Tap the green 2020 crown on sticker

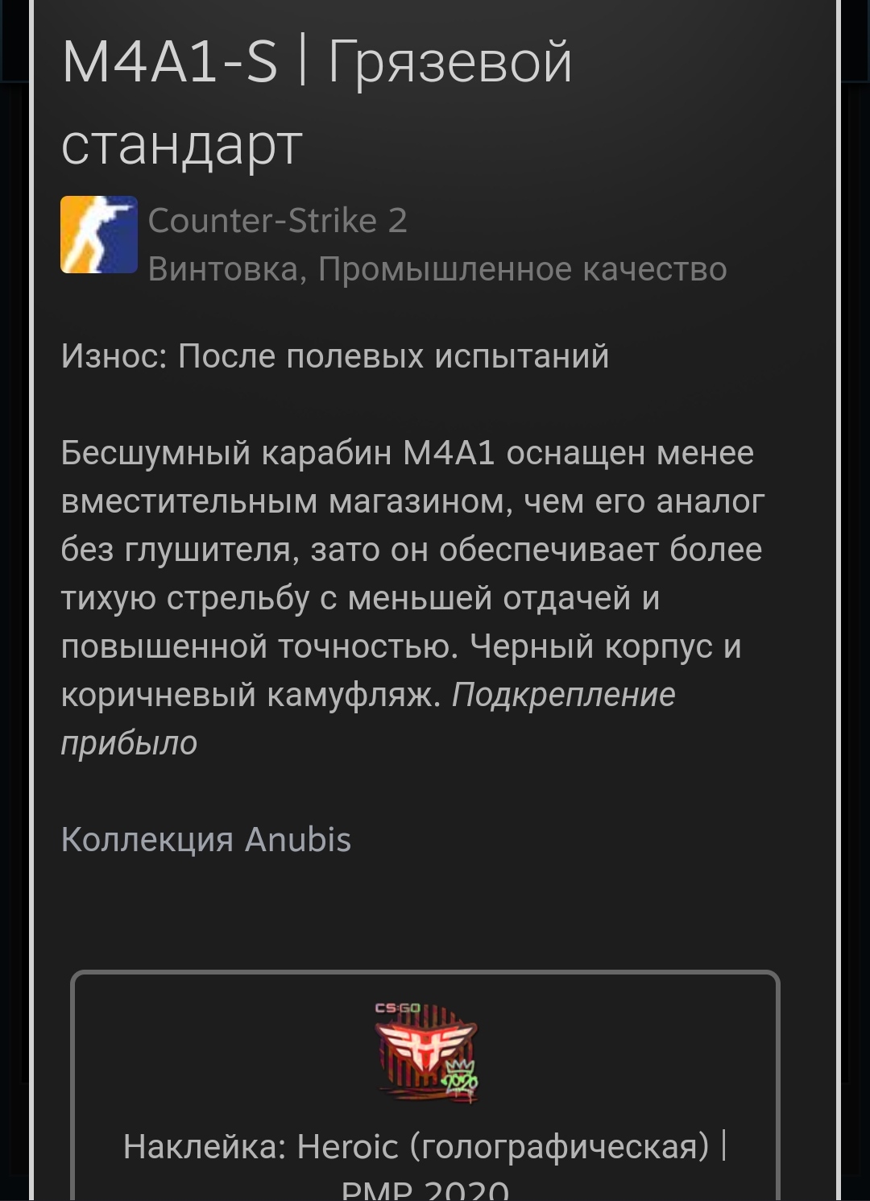click(x=459, y=1078)
